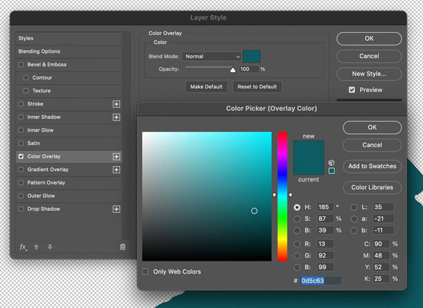This screenshot has height=308, width=423.
Task: Click the overlay color swatch beside Blend Mode
Action: point(251,57)
